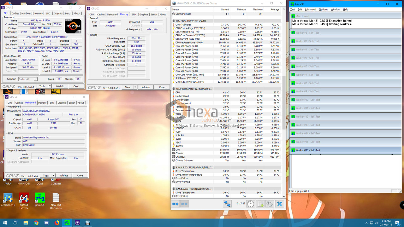The width and height of the screenshot is (404, 227).
Task: Click Close in Mainboard CPU-Z window
Action: [x=80, y=176]
